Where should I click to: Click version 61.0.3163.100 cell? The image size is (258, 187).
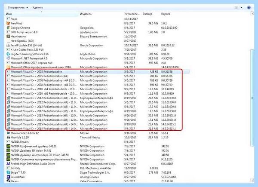pyautogui.click(x=169, y=28)
